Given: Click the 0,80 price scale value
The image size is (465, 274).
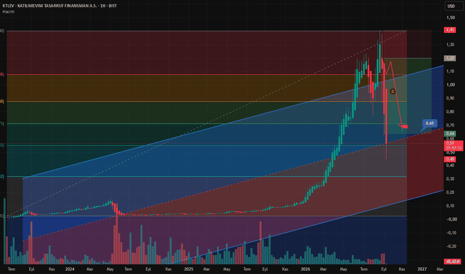Looking at the screenshot, I should (x=451, y=112).
